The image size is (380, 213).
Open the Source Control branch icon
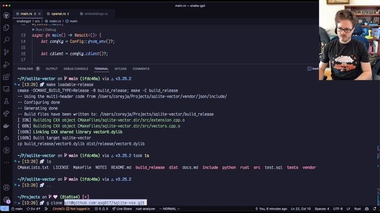pyautogui.click(x=7, y=52)
